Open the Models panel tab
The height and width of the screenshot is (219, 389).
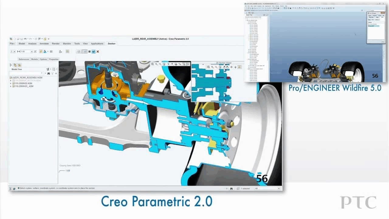click(34, 59)
